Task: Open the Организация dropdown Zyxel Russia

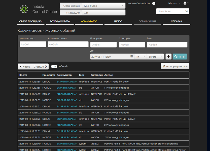Action: [x=103, y=6]
